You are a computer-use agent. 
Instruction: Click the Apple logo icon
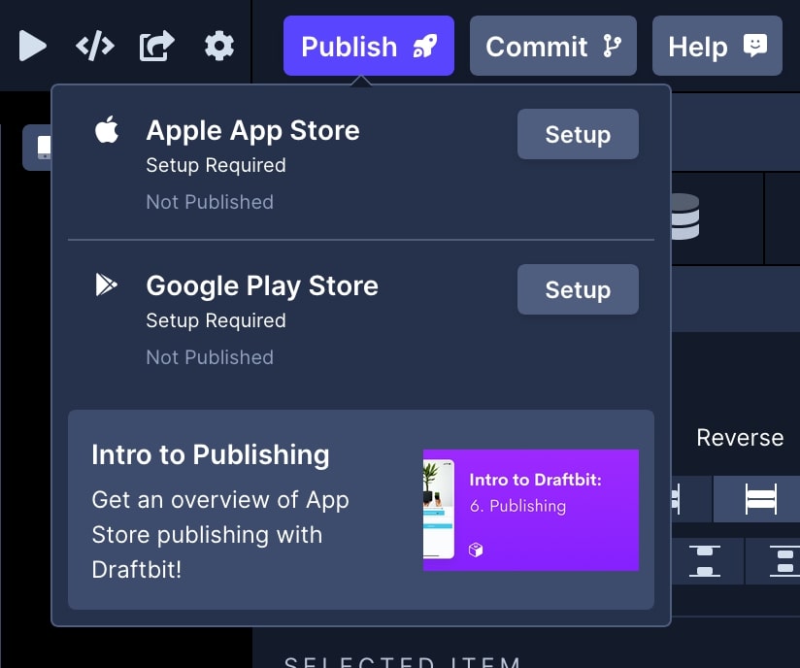107,130
